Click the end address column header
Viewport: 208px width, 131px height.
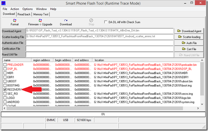pyautogui.click(x=83, y=60)
